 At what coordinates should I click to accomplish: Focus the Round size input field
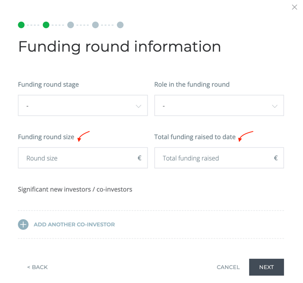tap(83, 158)
